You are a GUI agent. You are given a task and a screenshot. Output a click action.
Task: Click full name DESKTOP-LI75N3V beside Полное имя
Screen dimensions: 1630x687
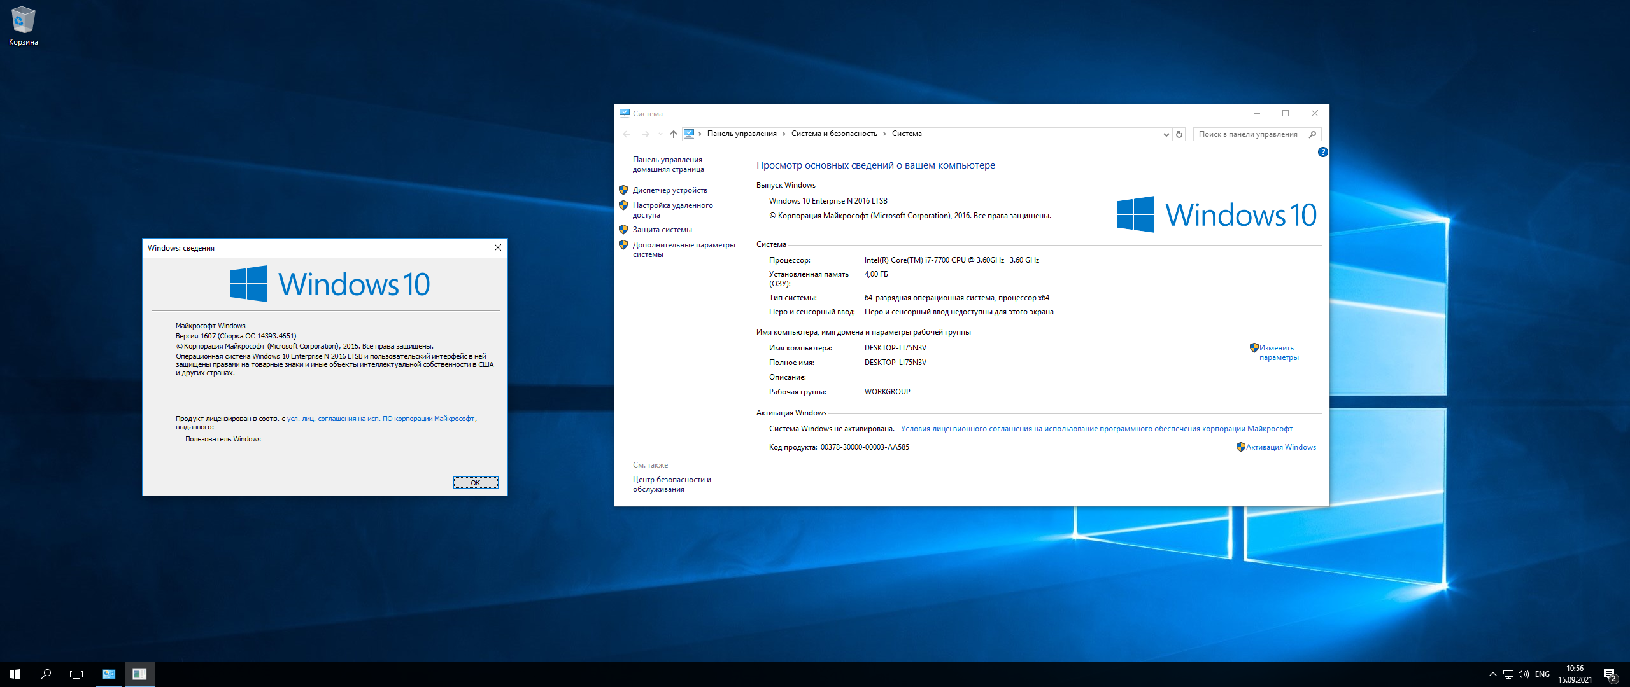click(x=895, y=363)
